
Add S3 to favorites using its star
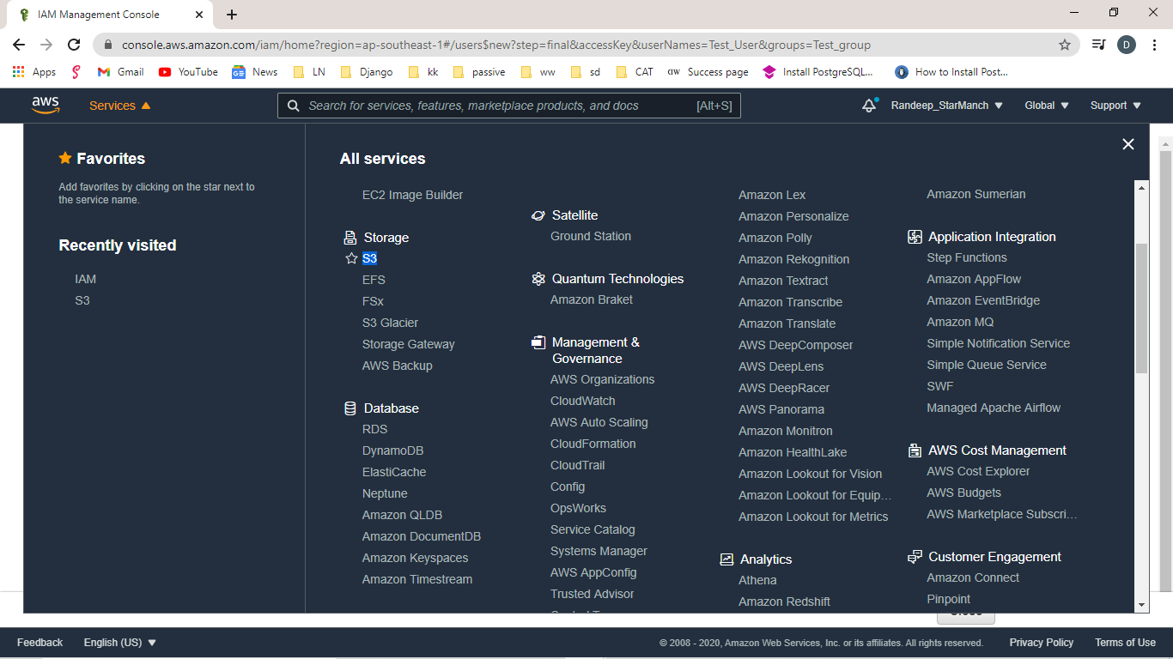click(350, 258)
